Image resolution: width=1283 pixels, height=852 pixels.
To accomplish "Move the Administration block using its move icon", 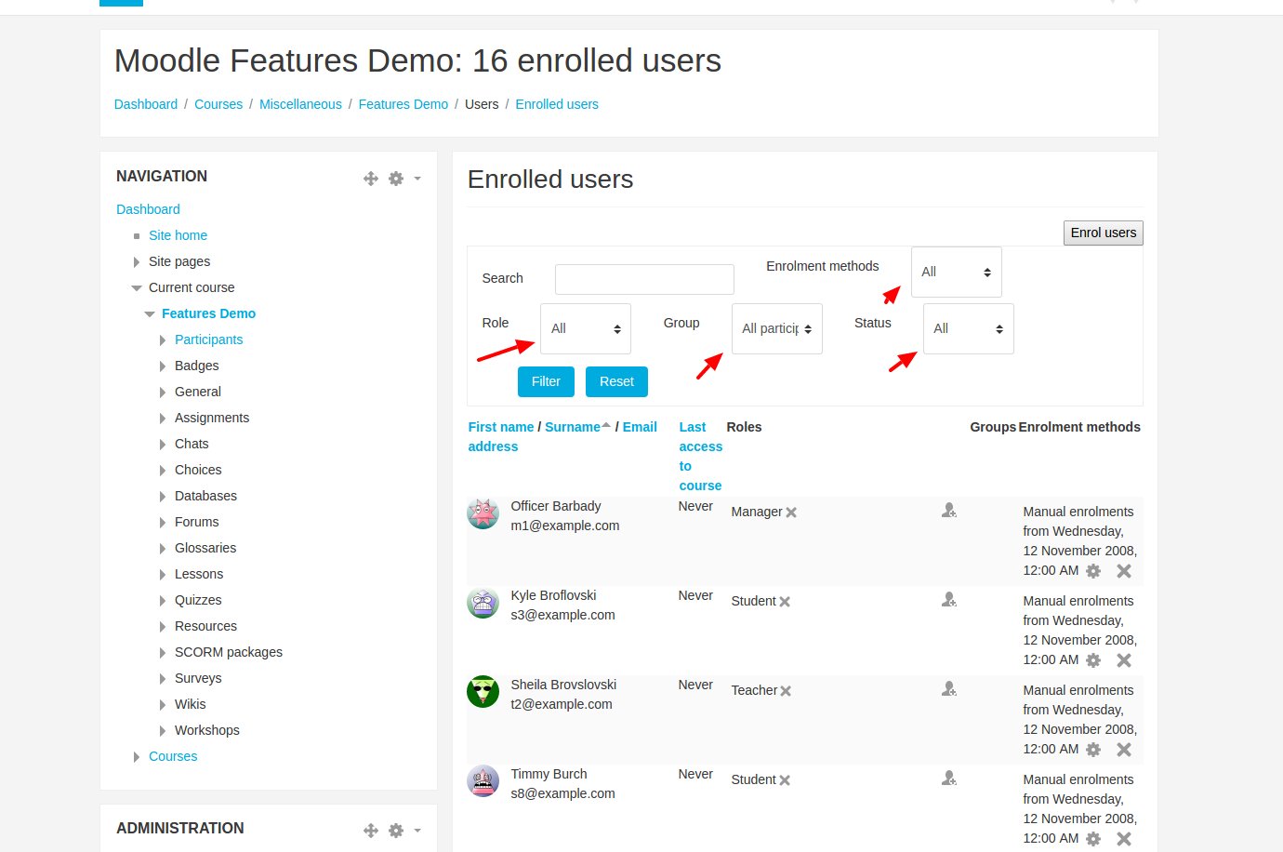I will (x=371, y=831).
